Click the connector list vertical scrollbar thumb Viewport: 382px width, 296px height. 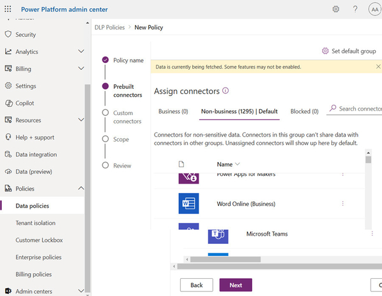368,159
